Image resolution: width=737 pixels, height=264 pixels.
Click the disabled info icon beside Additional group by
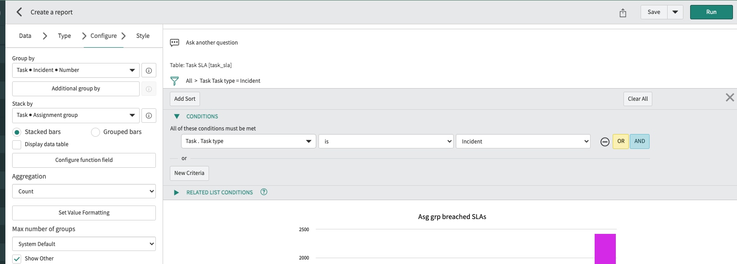[x=149, y=89]
